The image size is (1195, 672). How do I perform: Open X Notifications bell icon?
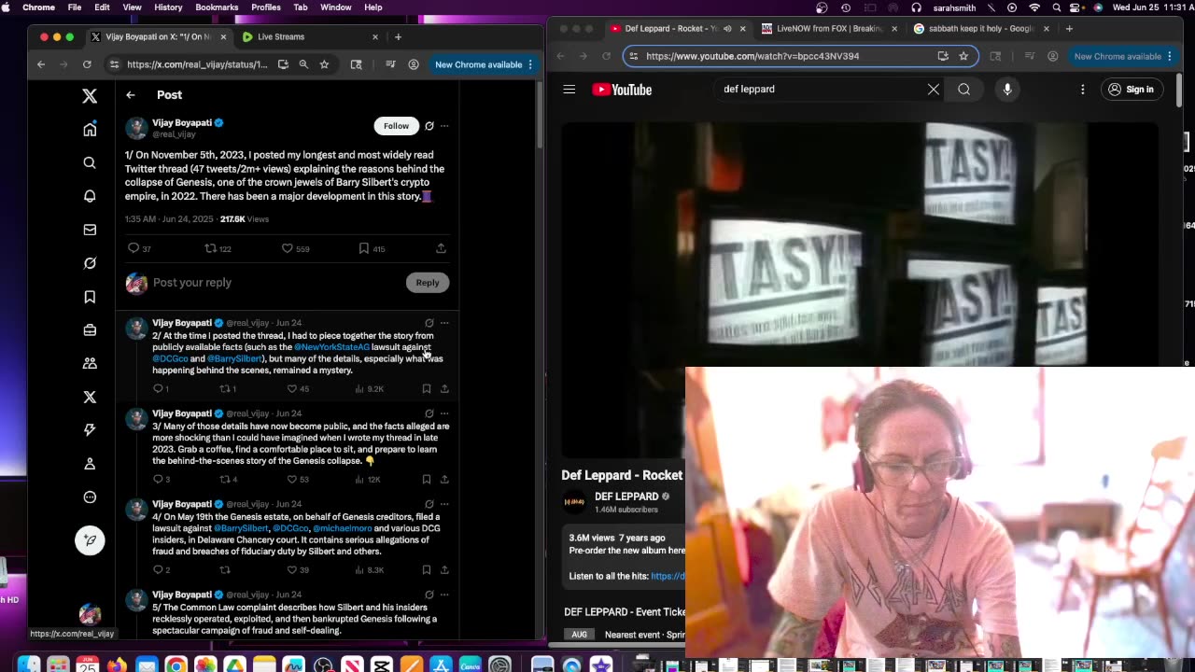(x=90, y=196)
